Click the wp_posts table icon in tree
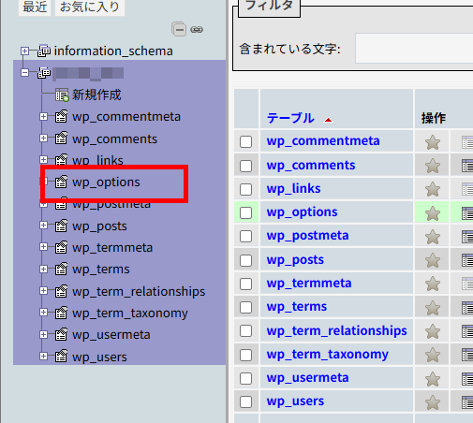473x423 pixels. [x=61, y=226]
